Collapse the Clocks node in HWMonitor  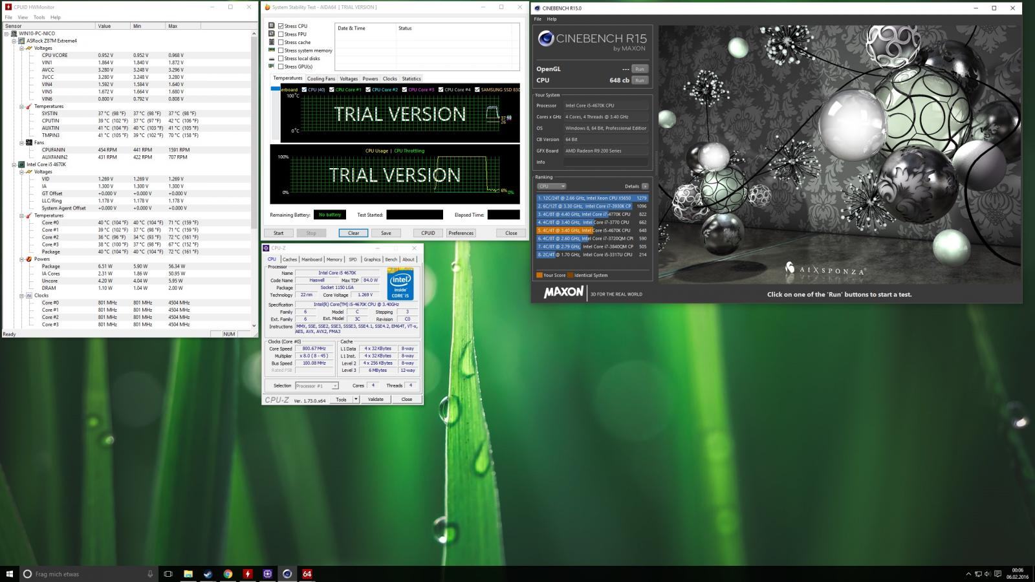pos(21,295)
